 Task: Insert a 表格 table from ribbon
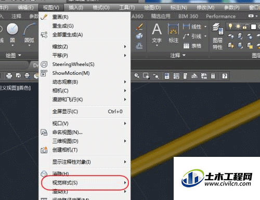click(x=192, y=46)
